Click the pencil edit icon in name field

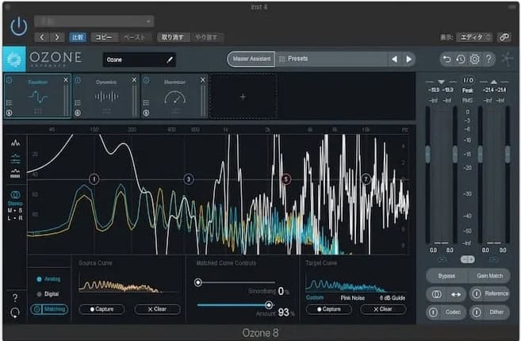(170, 59)
